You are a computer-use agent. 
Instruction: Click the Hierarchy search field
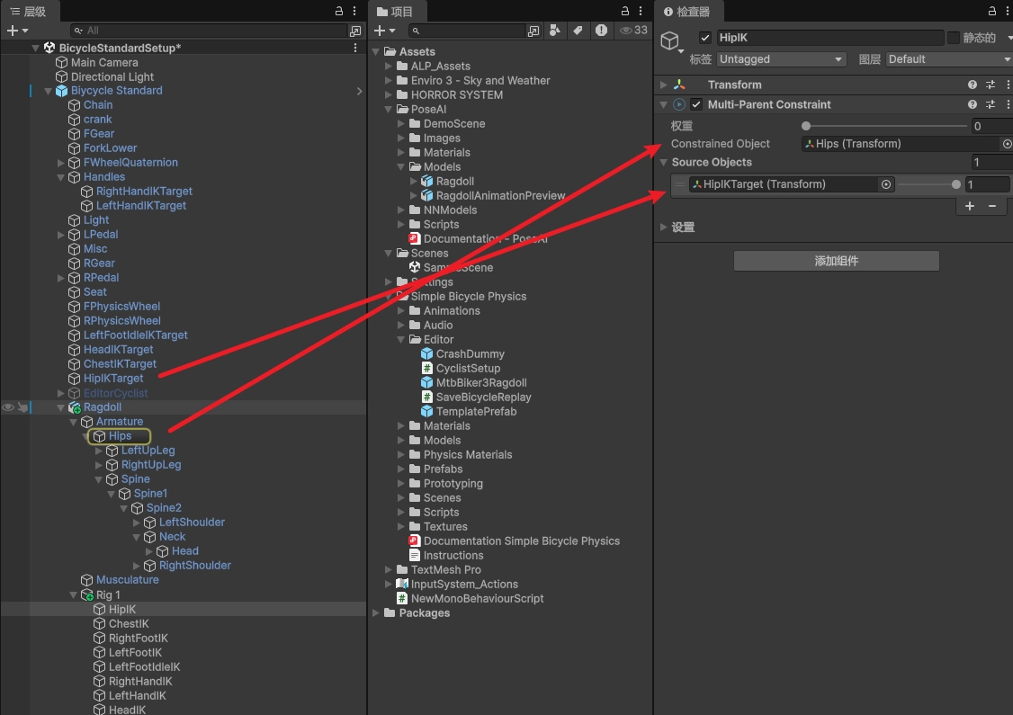pyautogui.click(x=209, y=31)
